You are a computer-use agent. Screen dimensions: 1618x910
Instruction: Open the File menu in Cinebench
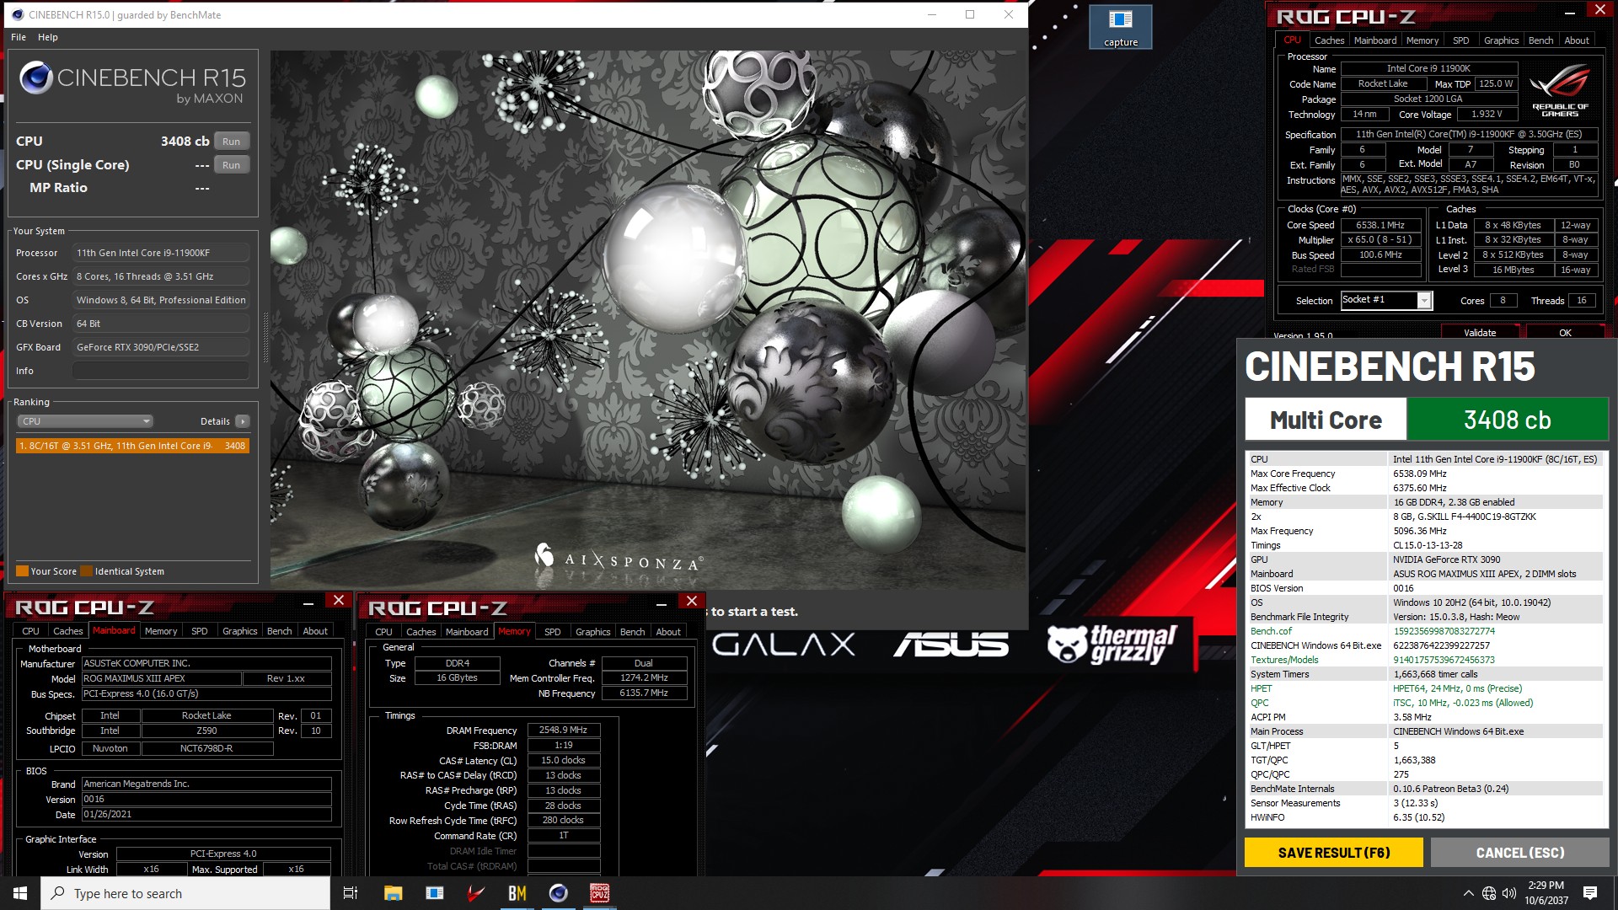coord(19,37)
